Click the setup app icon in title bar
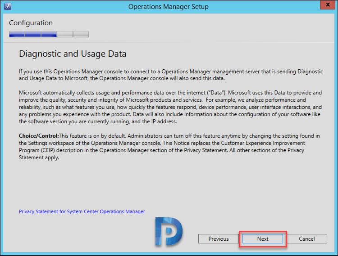This screenshot has height=256, width=338. tap(8, 6)
